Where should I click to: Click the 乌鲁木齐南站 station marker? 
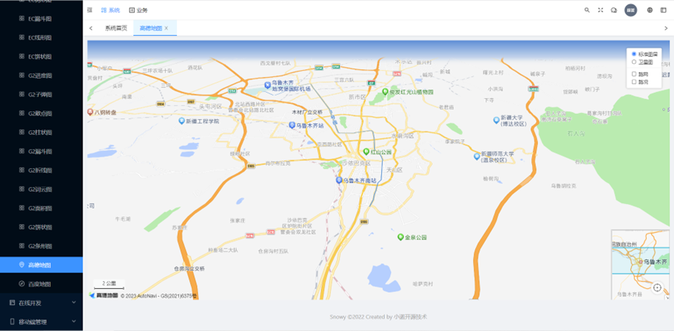pyautogui.click(x=339, y=180)
